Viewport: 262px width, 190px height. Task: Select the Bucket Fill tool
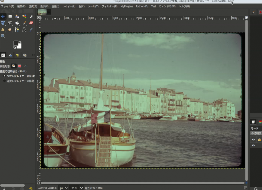[17, 23]
